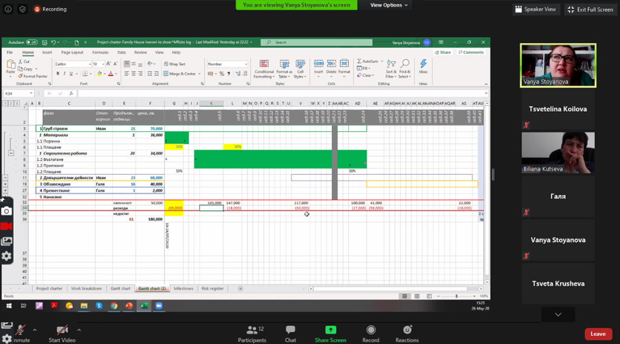Expand the collapsed row group at row 19
Image resolution: width=620 pixels, height=344 pixels.
[5, 184]
